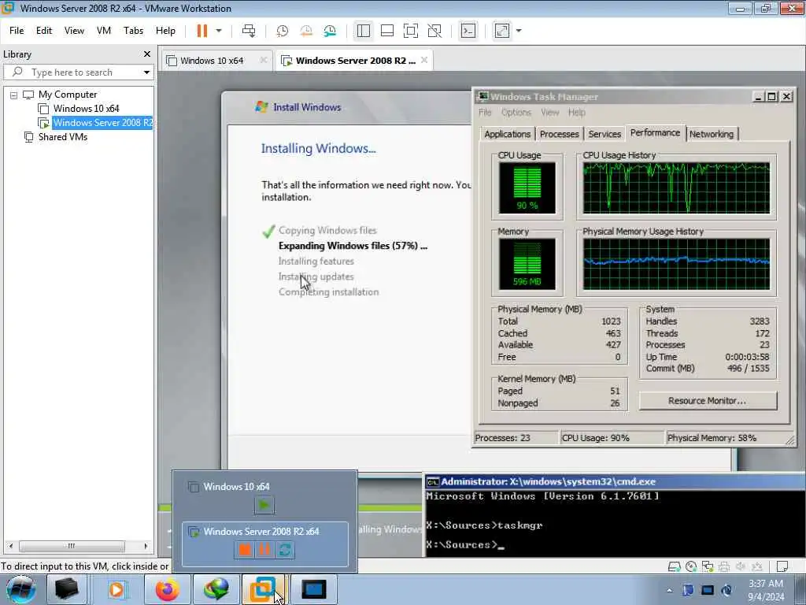Close the Windows Server 2008 R2 tab

coord(424,60)
